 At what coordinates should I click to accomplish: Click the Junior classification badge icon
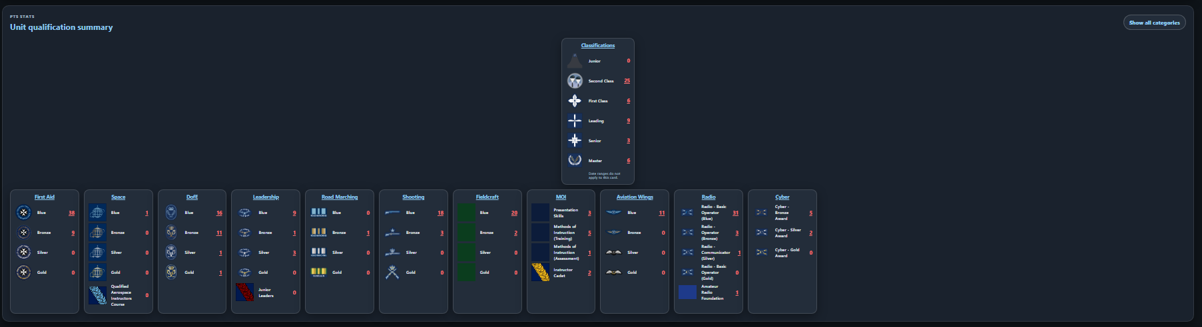575,60
